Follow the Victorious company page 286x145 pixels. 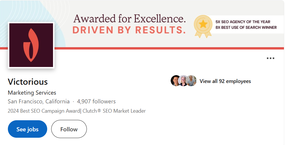[x=69, y=129]
